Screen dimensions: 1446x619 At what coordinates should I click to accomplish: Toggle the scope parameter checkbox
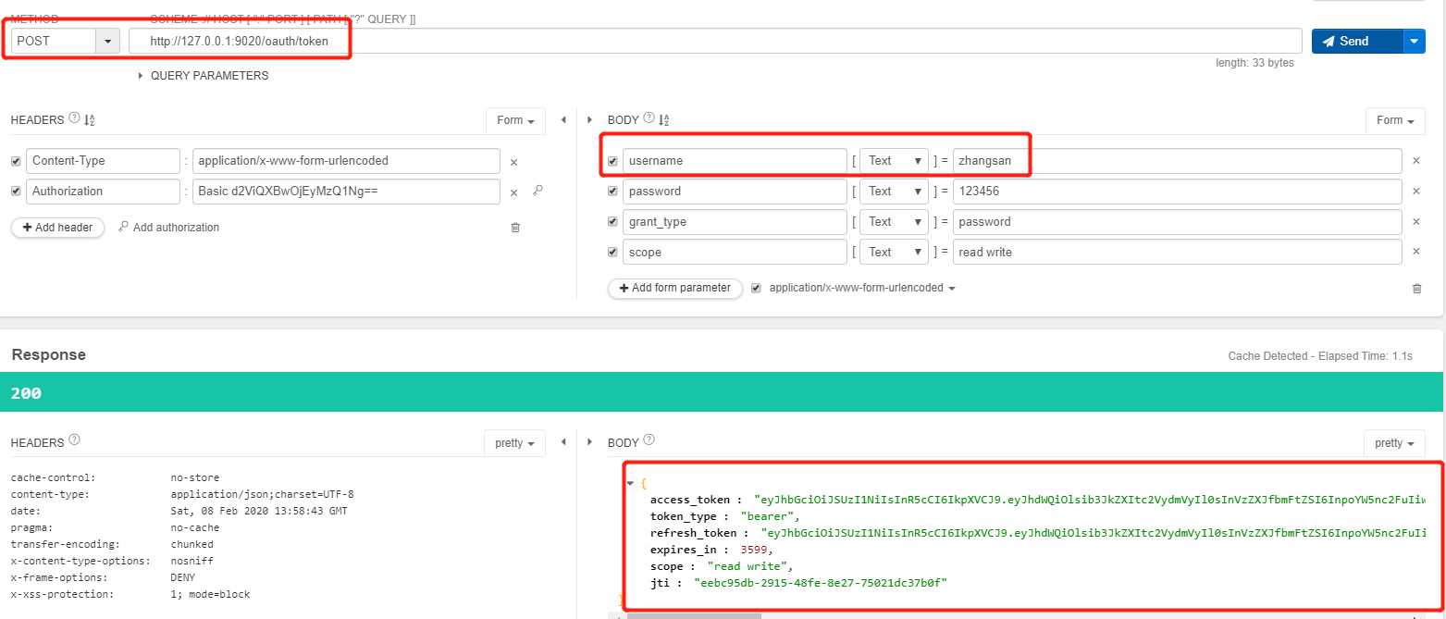[613, 253]
